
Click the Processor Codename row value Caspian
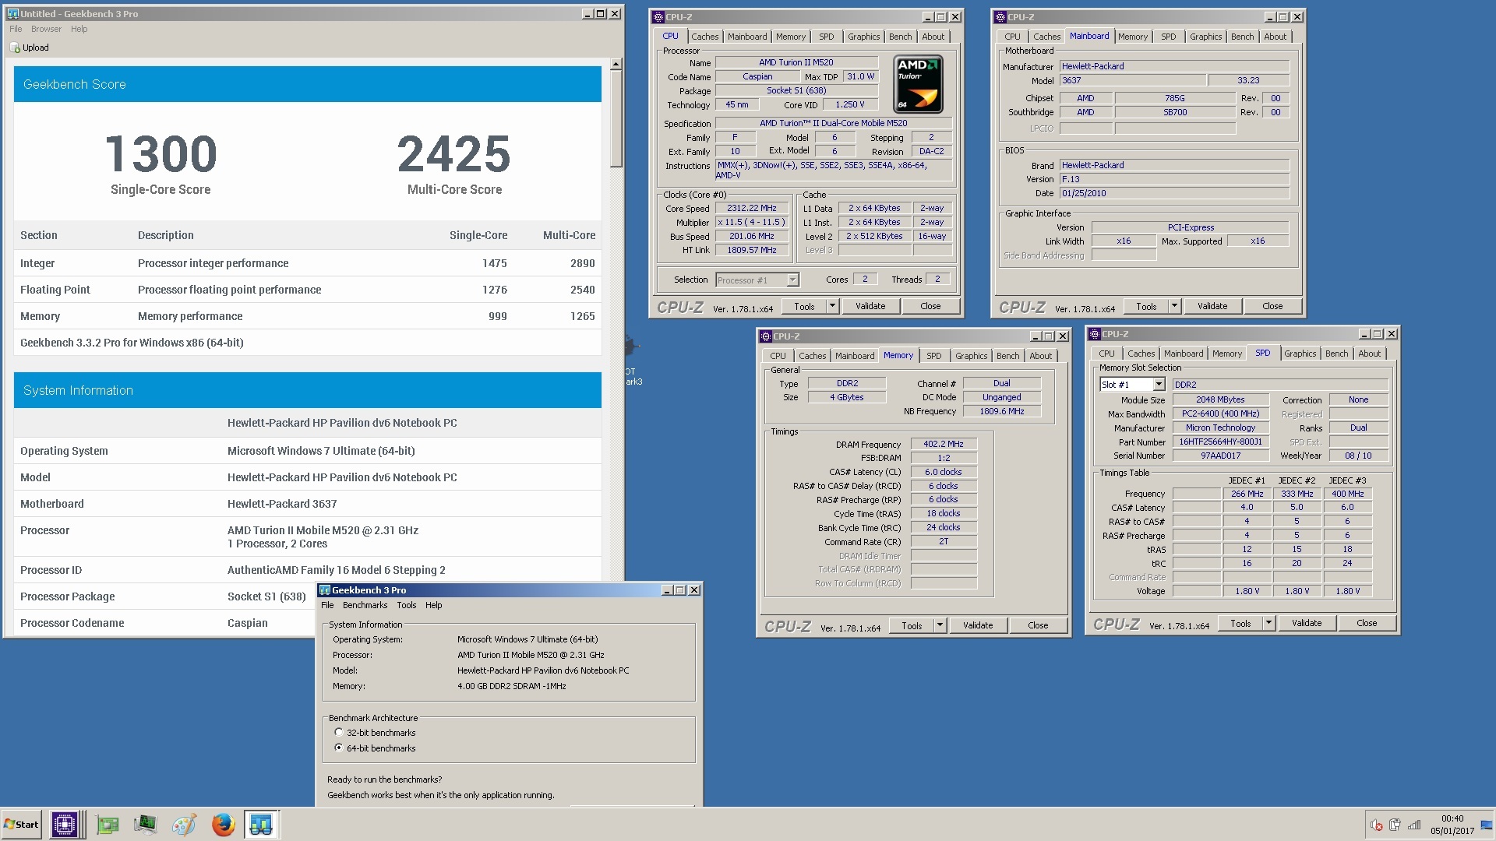[247, 623]
